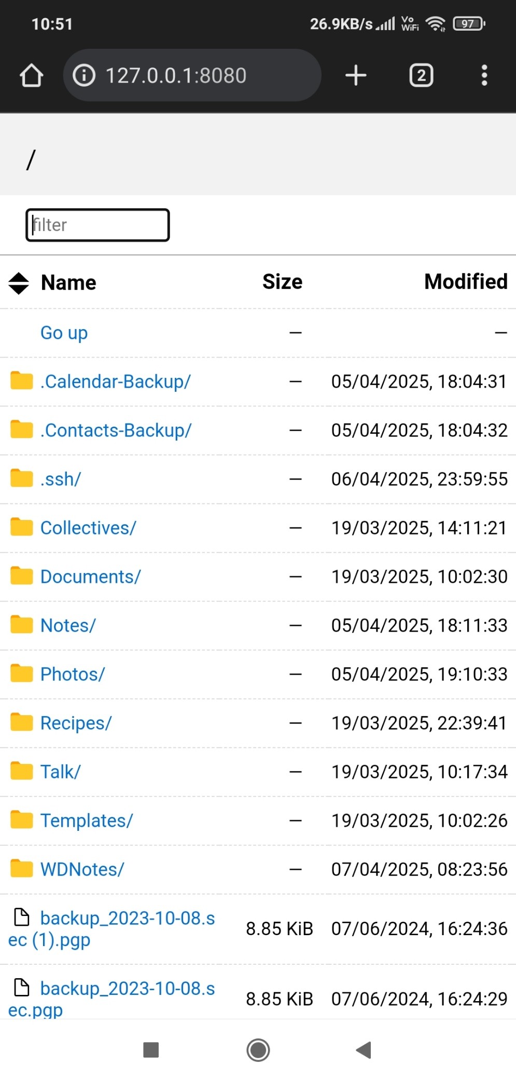Open the Documents/ folder

91,577
